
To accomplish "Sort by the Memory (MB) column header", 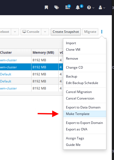I will pyautogui.click(x=45, y=53).
